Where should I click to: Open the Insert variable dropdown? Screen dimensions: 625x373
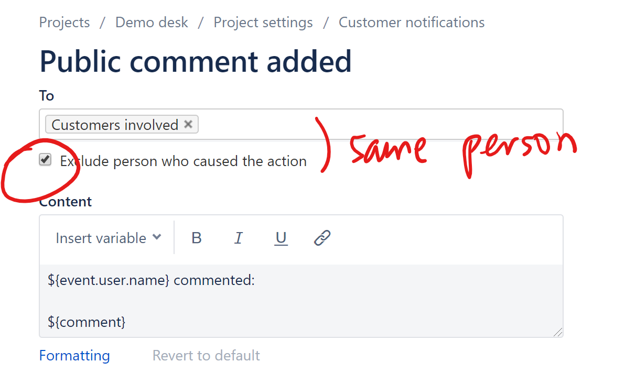coord(109,238)
